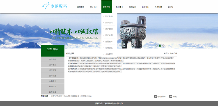218x106 pixels.
Task: Switch banner to slide dot 3
Action: [163, 46]
